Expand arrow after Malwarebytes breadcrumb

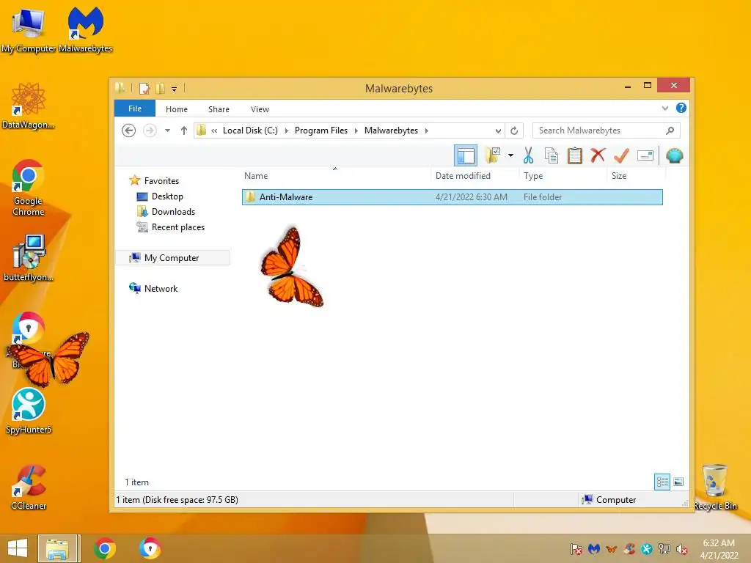click(x=426, y=130)
